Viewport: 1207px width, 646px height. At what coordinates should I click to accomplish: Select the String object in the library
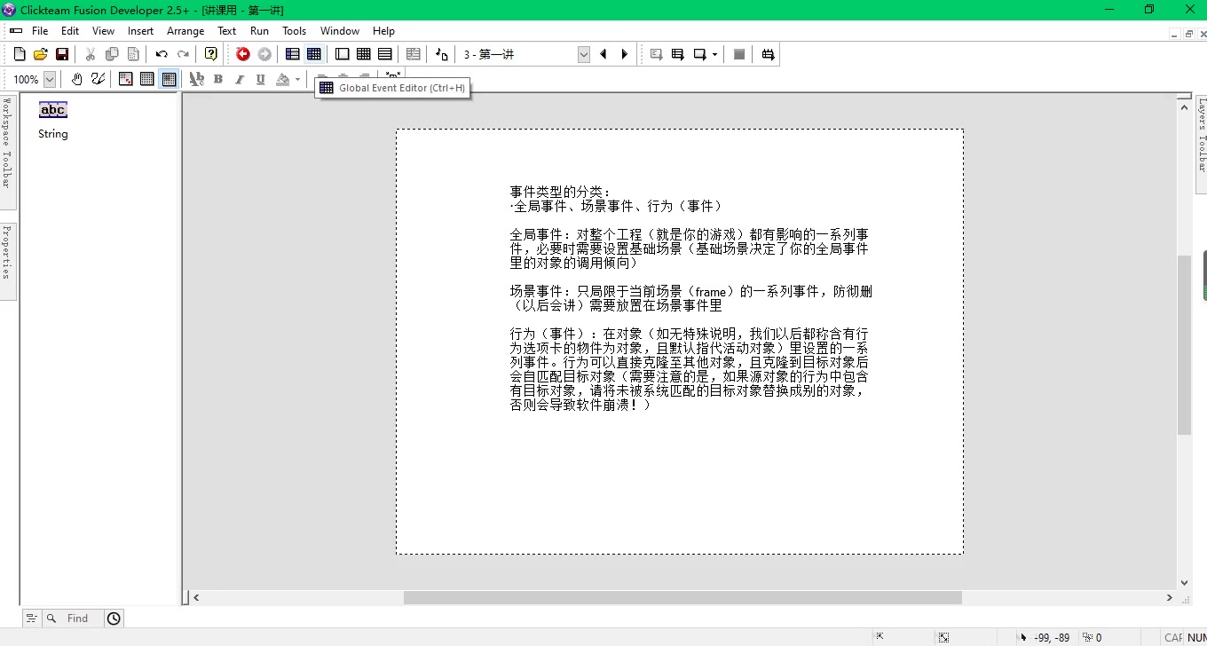tap(52, 109)
